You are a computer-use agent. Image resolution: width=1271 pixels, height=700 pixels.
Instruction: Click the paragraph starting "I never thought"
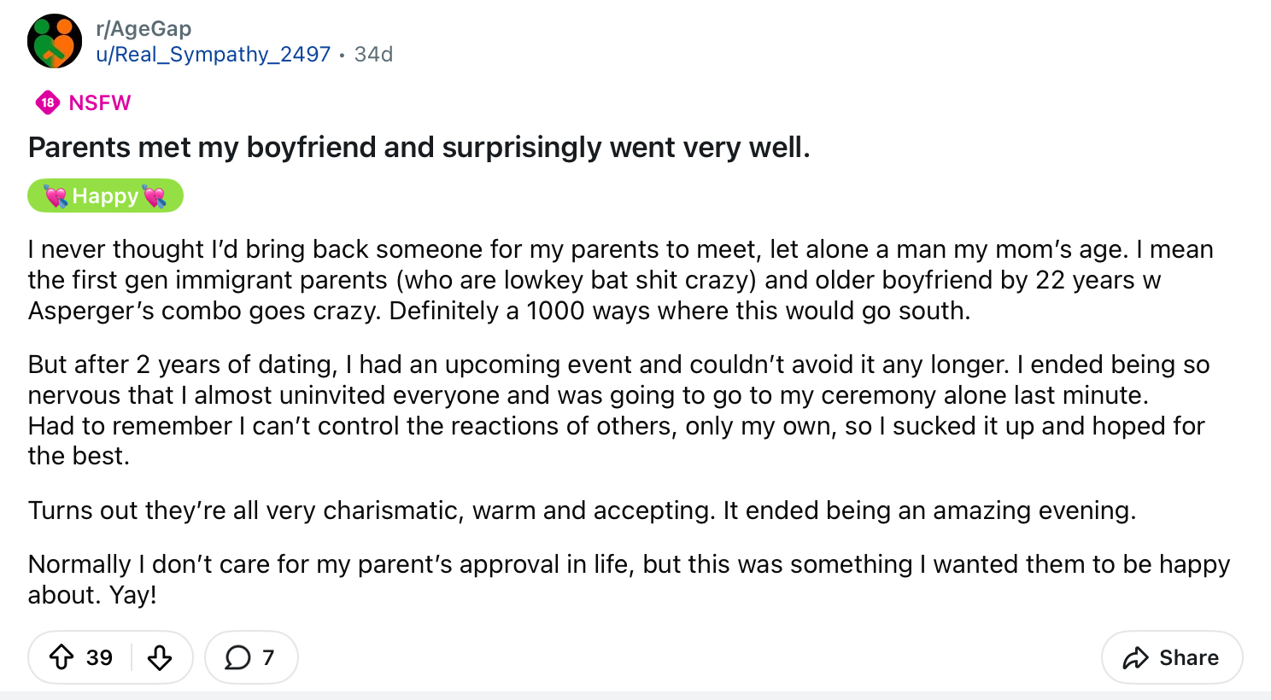pos(598,280)
